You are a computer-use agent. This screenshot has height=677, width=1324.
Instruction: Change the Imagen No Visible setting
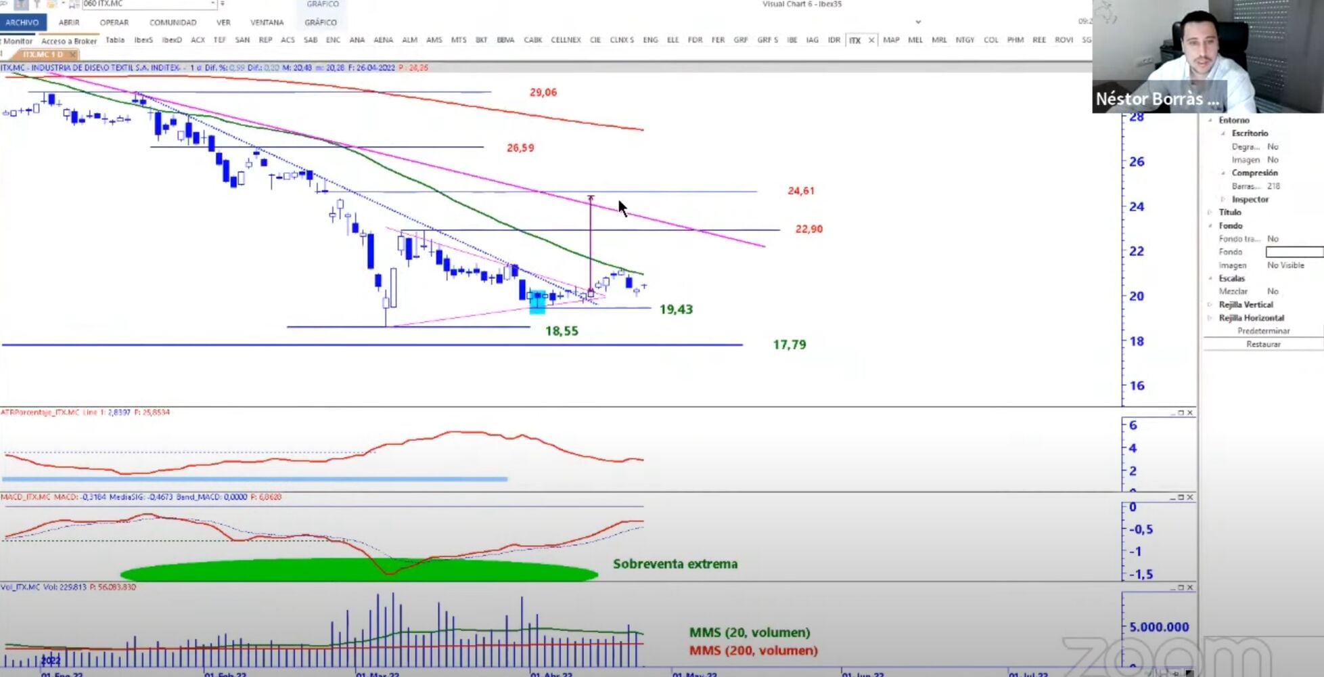point(1285,265)
